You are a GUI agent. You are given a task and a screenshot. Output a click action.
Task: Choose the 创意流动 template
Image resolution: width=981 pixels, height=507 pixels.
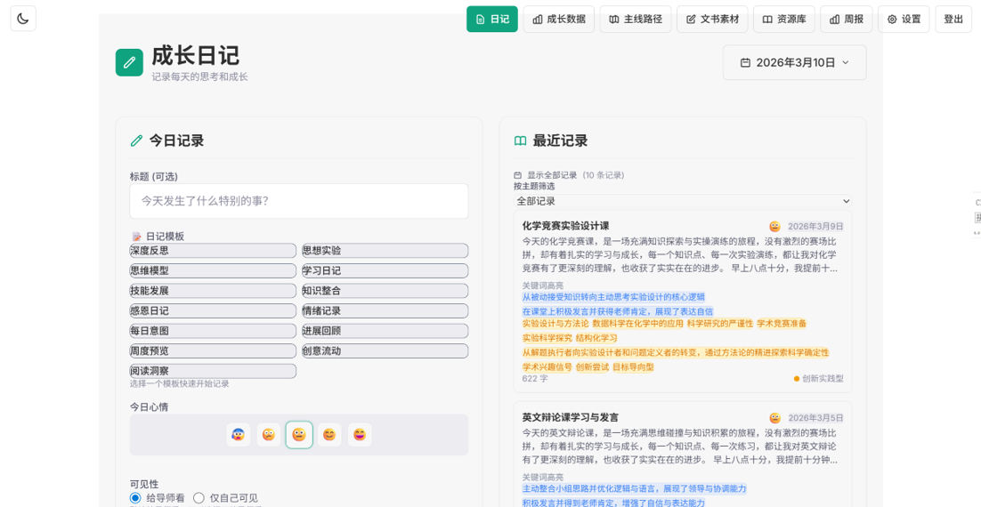tap(385, 350)
